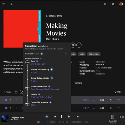Open the search magnifier
The image size is (125, 125).
pyautogui.click(x=113, y=4)
